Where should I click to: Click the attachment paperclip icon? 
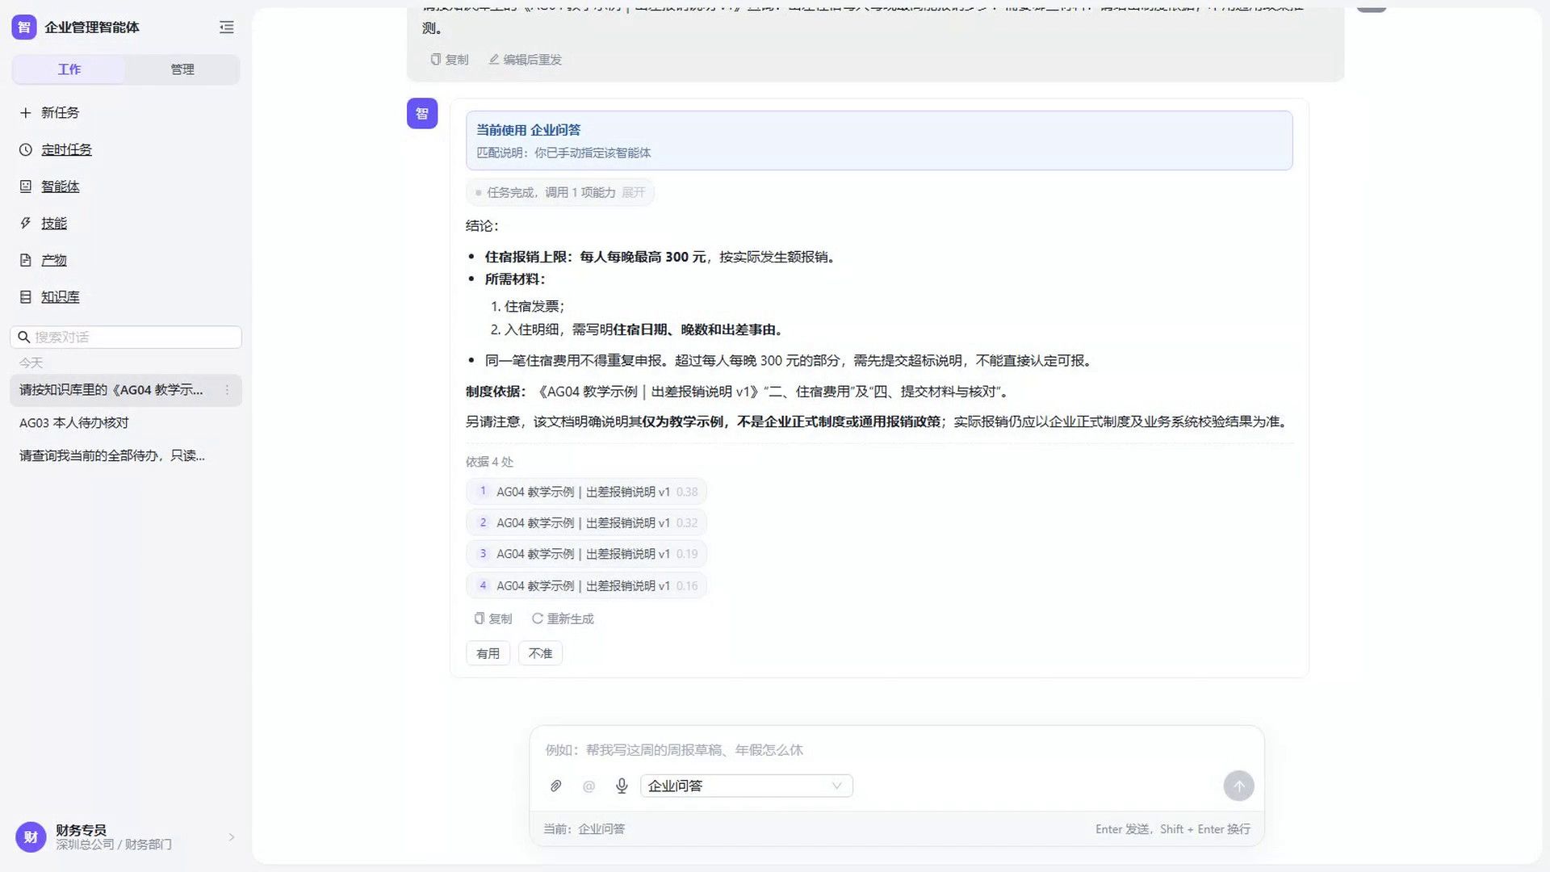tap(555, 786)
